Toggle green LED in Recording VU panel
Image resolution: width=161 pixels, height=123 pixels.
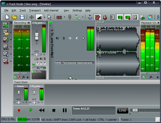15,77
